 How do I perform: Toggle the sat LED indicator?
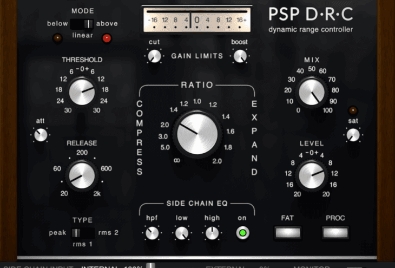click(x=353, y=110)
